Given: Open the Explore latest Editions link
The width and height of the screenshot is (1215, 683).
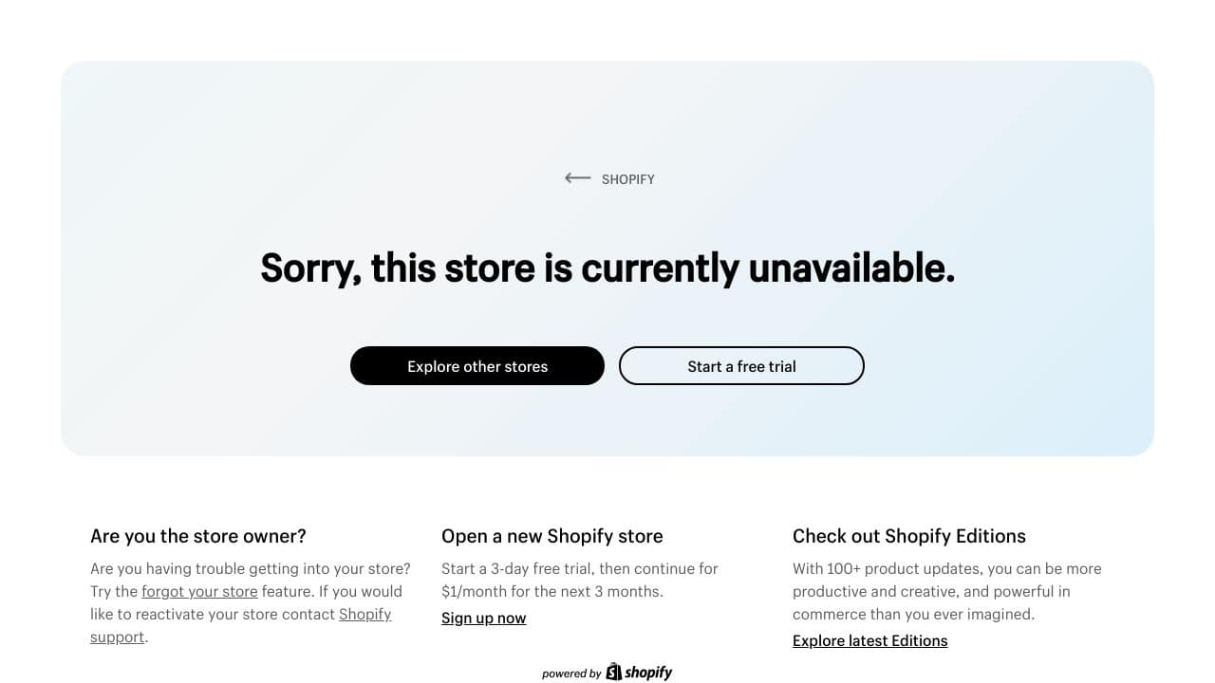Looking at the screenshot, I should click(x=869, y=640).
